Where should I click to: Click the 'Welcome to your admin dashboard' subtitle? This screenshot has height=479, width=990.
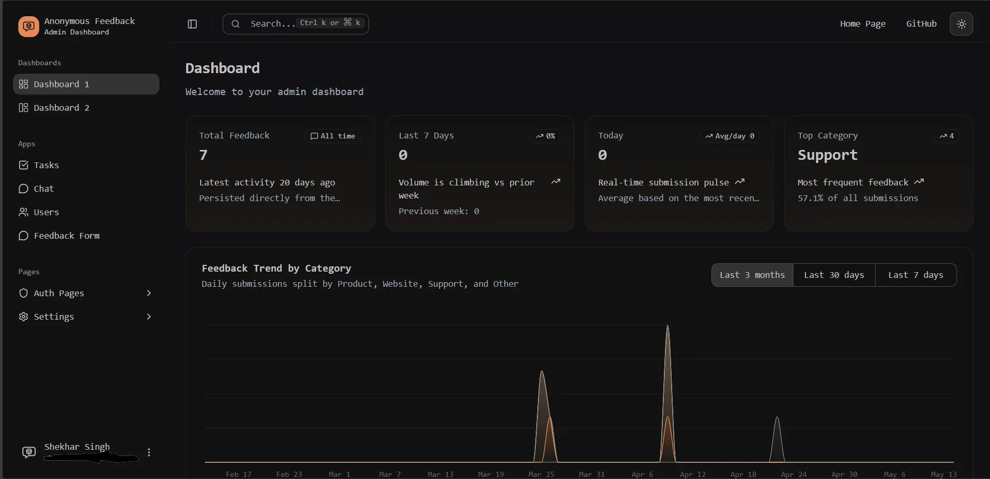(274, 92)
